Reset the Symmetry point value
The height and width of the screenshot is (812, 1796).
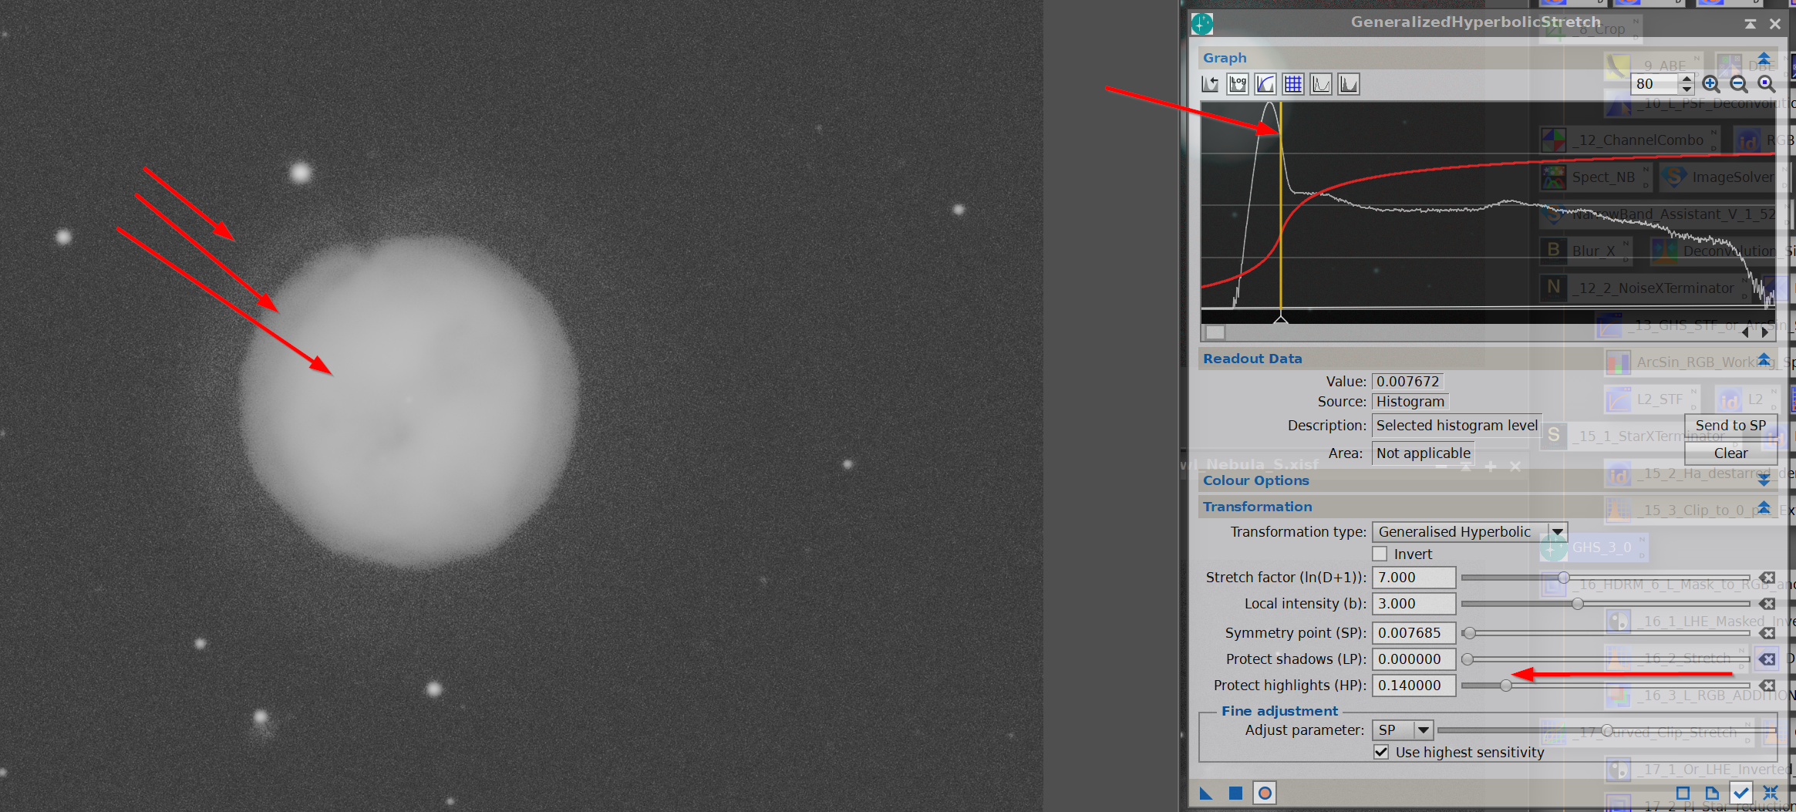point(1767,633)
